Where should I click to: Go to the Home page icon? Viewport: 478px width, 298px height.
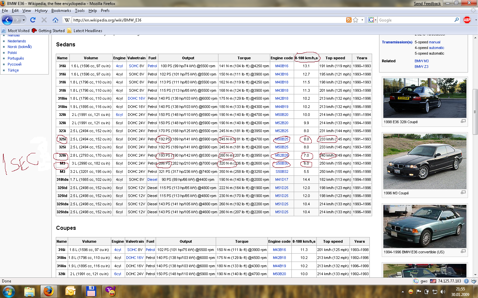[55, 20]
